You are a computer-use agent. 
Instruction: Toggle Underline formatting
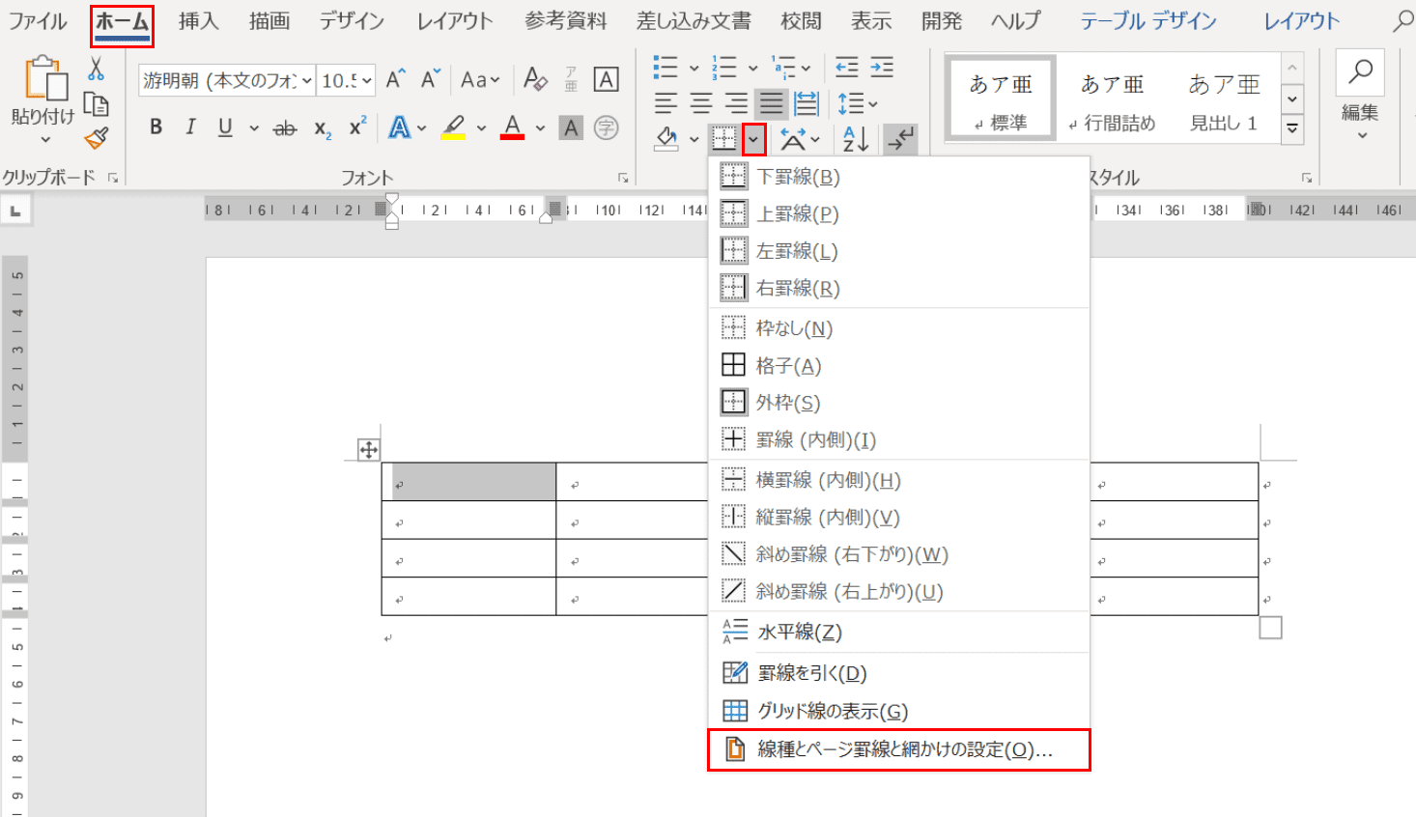(225, 127)
